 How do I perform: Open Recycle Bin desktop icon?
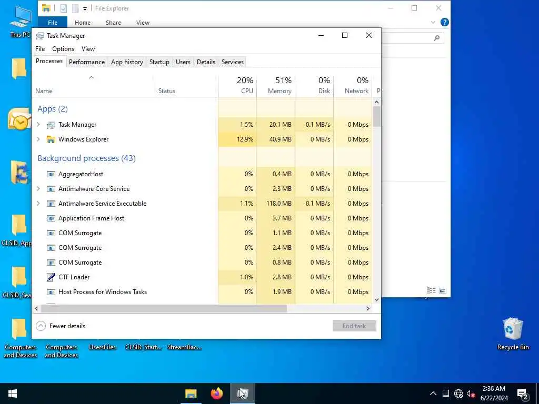coord(513,334)
